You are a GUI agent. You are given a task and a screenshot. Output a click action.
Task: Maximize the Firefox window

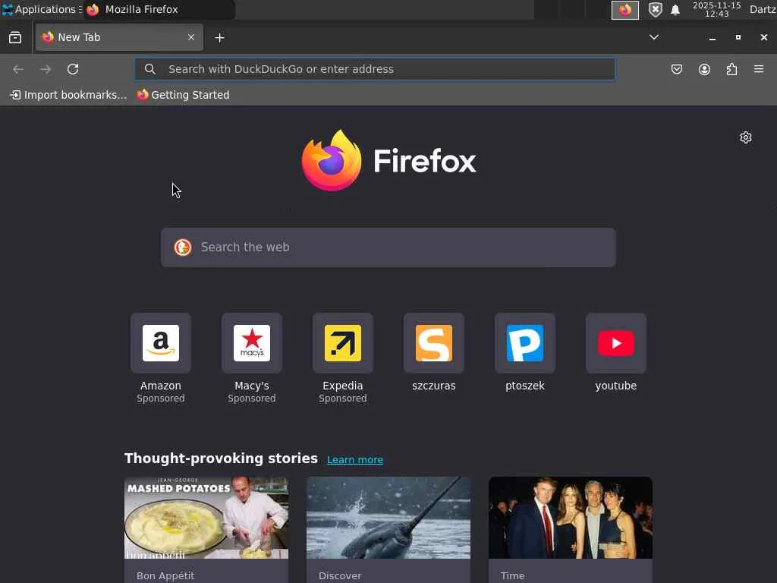click(738, 37)
